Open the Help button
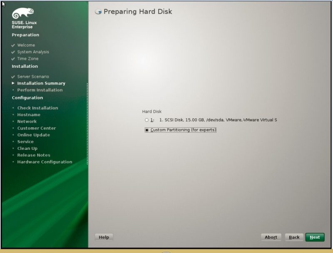Viewport: 333px width, 253px height. coord(104,237)
